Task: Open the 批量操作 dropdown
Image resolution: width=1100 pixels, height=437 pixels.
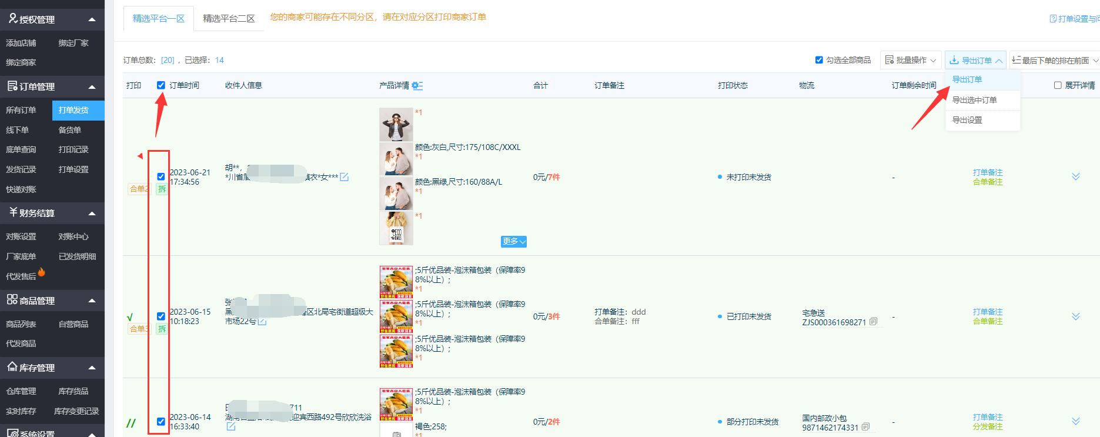Action: pyautogui.click(x=911, y=60)
